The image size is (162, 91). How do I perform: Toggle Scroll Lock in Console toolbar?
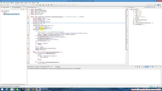tap(144, 67)
